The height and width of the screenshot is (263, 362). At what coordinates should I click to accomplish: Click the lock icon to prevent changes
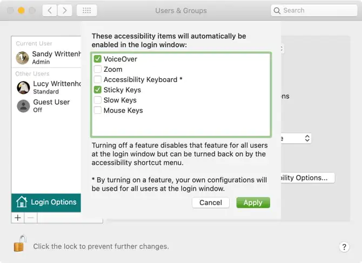(19, 244)
